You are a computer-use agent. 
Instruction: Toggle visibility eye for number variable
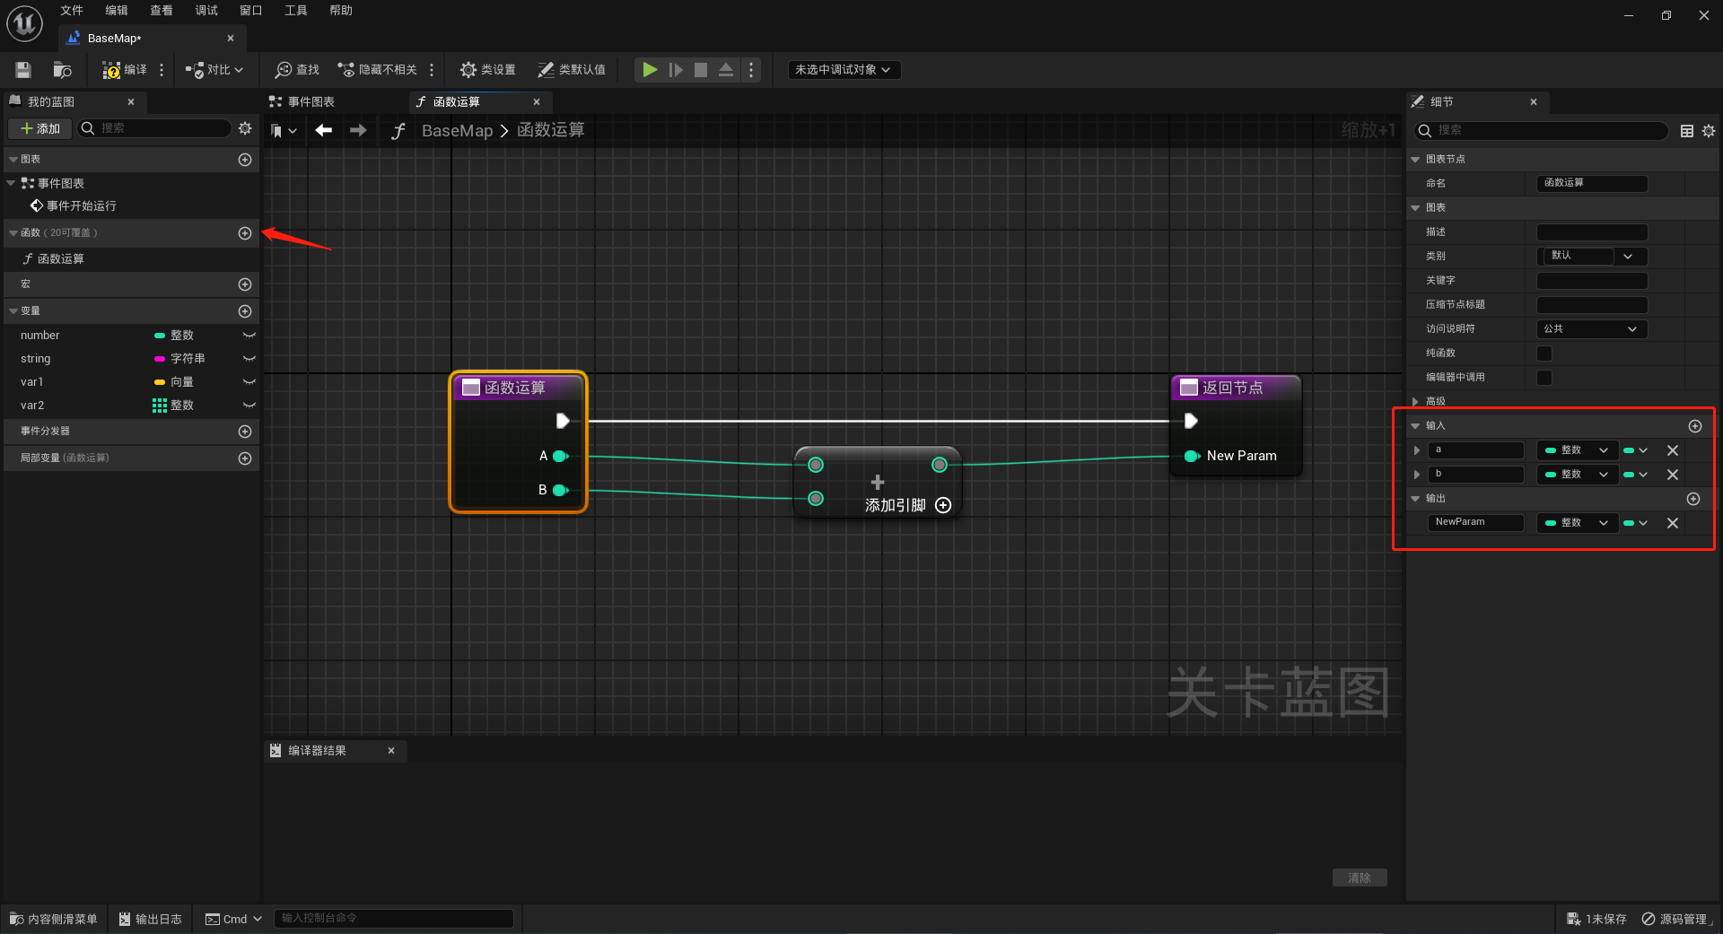pyautogui.click(x=249, y=336)
